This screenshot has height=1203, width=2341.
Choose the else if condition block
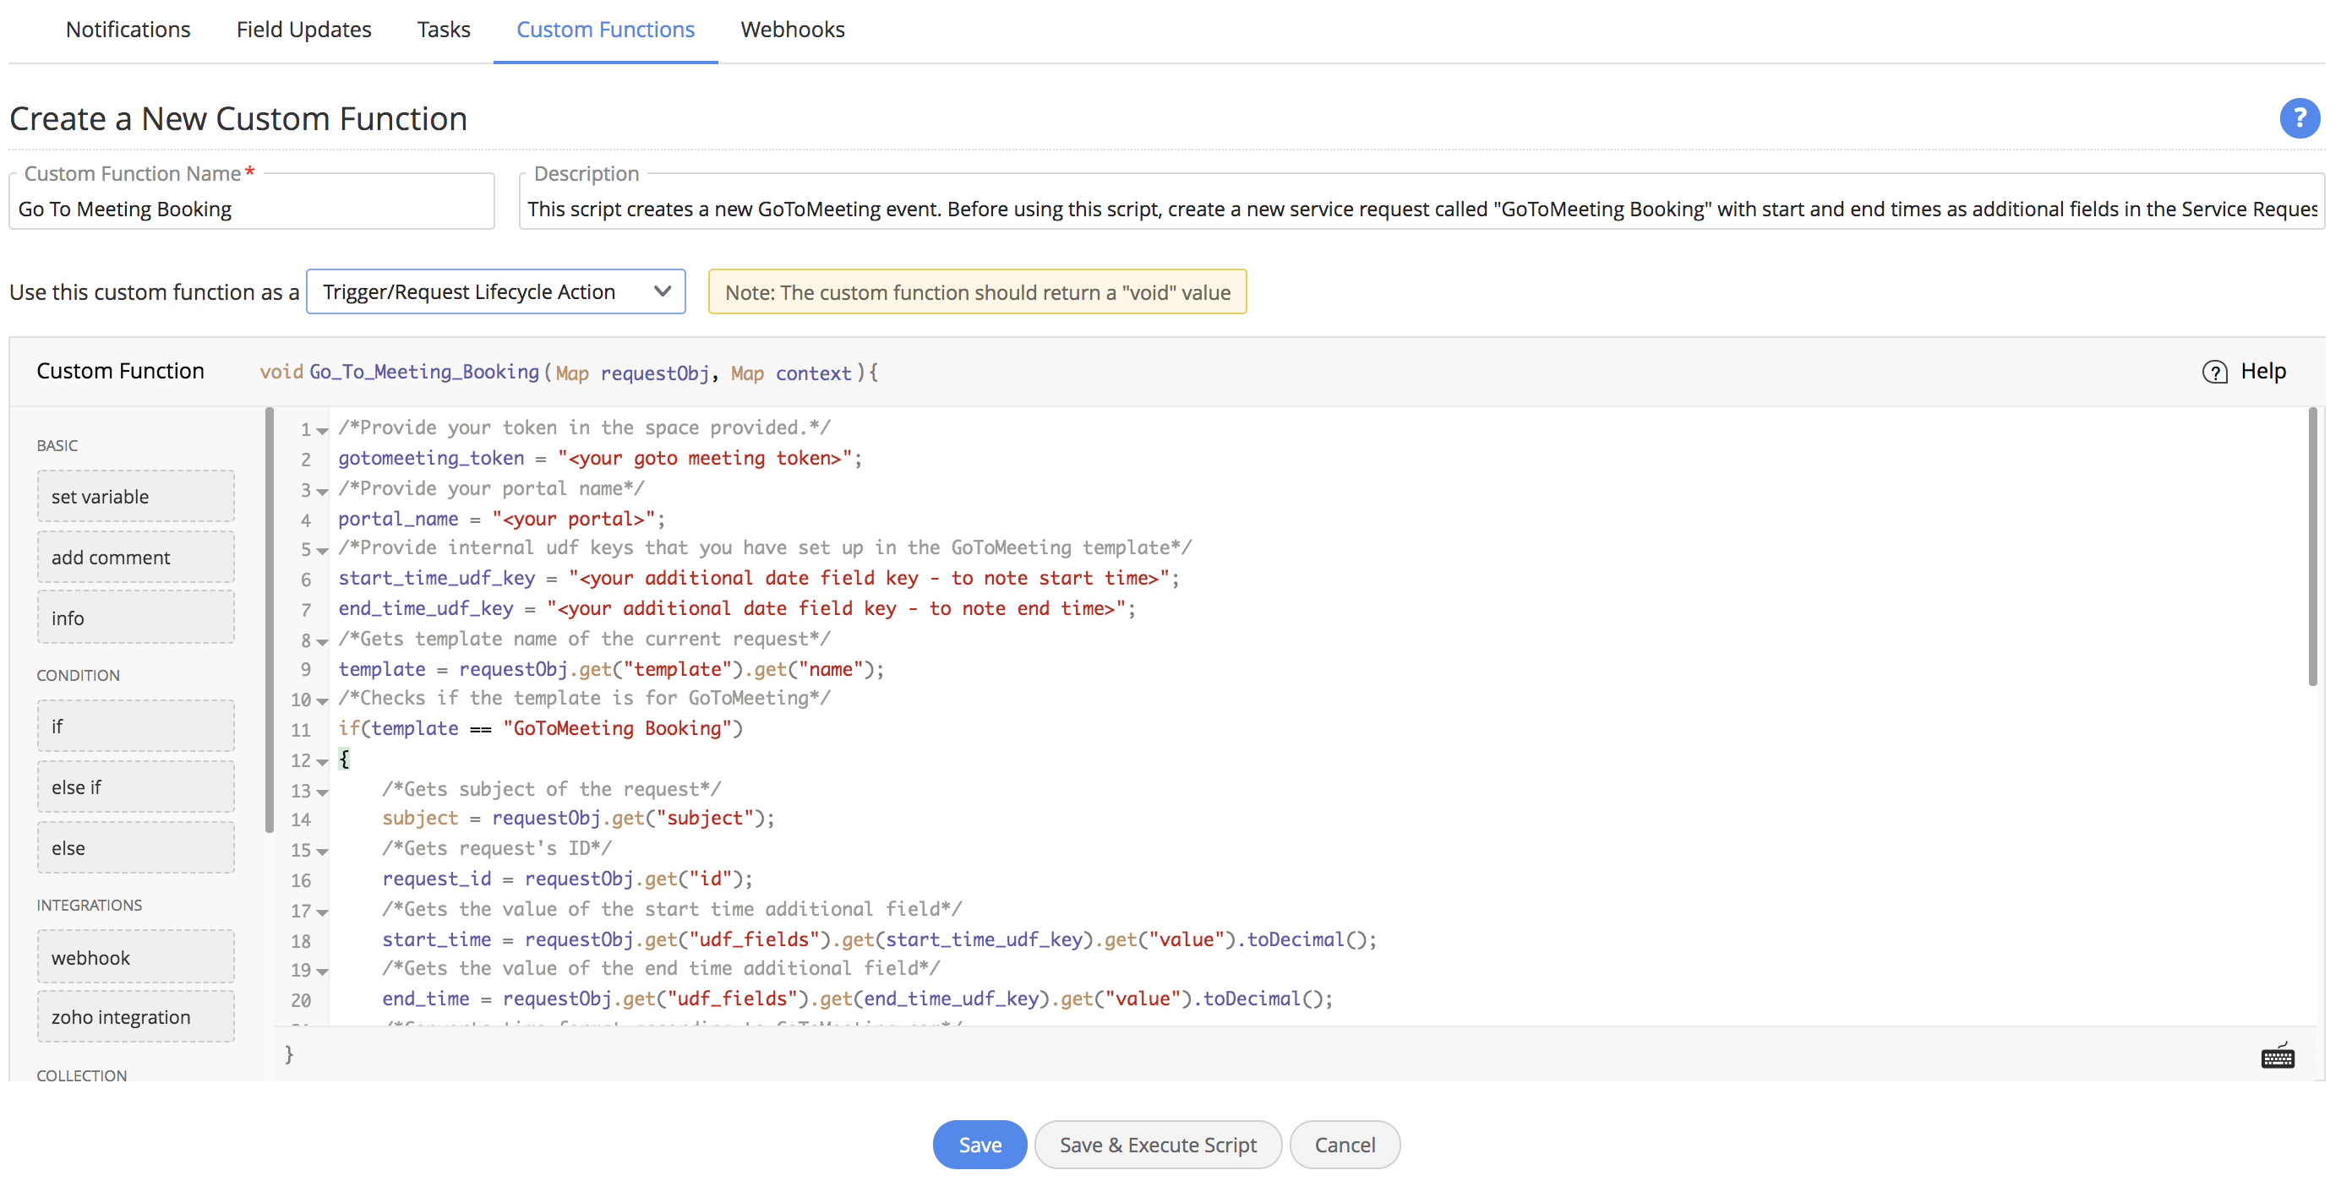(x=135, y=787)
